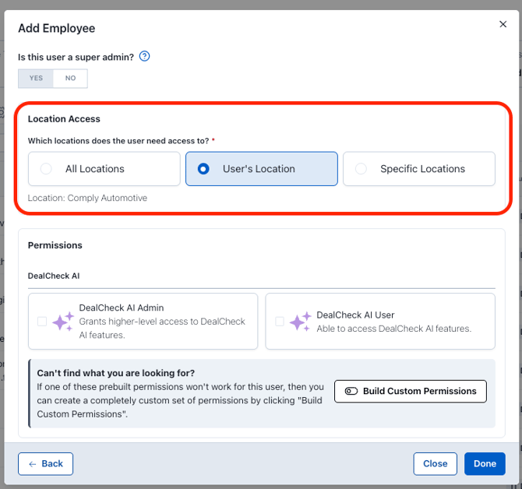The height and width of the screenshot is (489, 522).
Task: Check the DealCheck AI Admin checkbox
Action: [x=41, y=322]
